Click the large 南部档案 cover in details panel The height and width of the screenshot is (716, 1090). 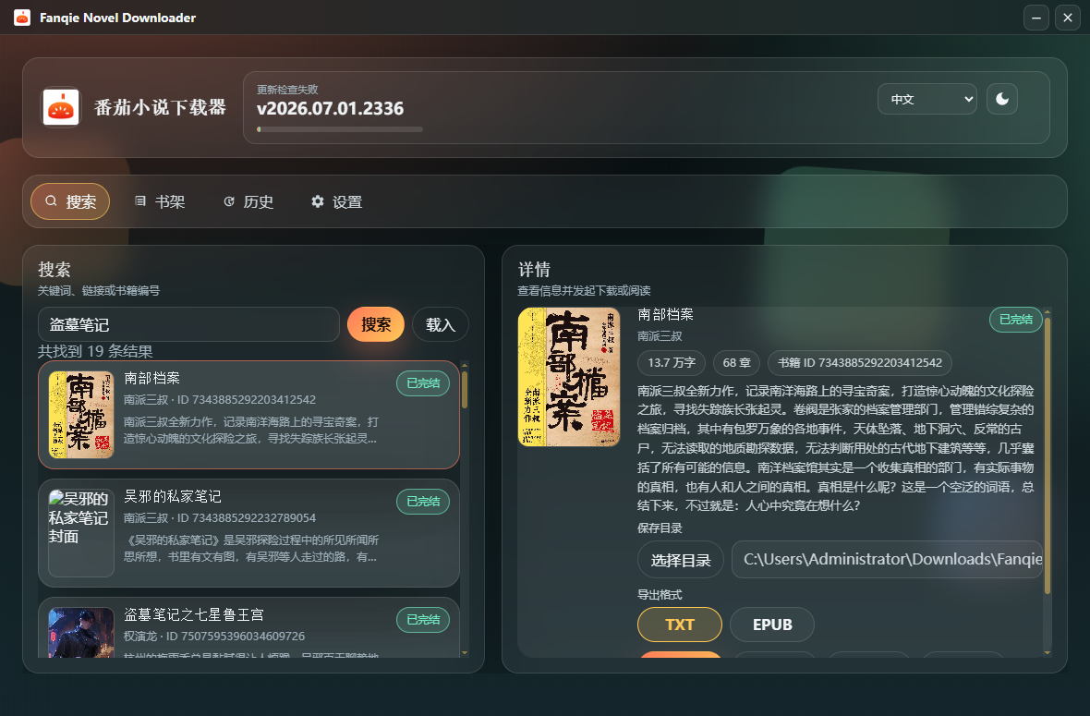569,377
